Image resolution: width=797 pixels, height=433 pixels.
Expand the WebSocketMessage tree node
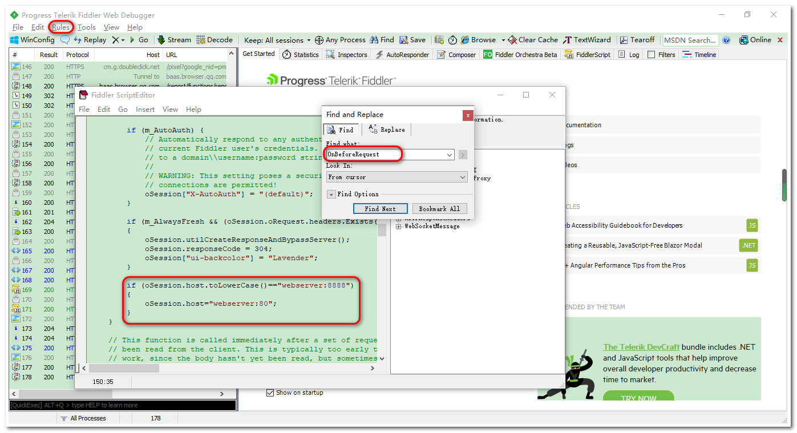398,226
